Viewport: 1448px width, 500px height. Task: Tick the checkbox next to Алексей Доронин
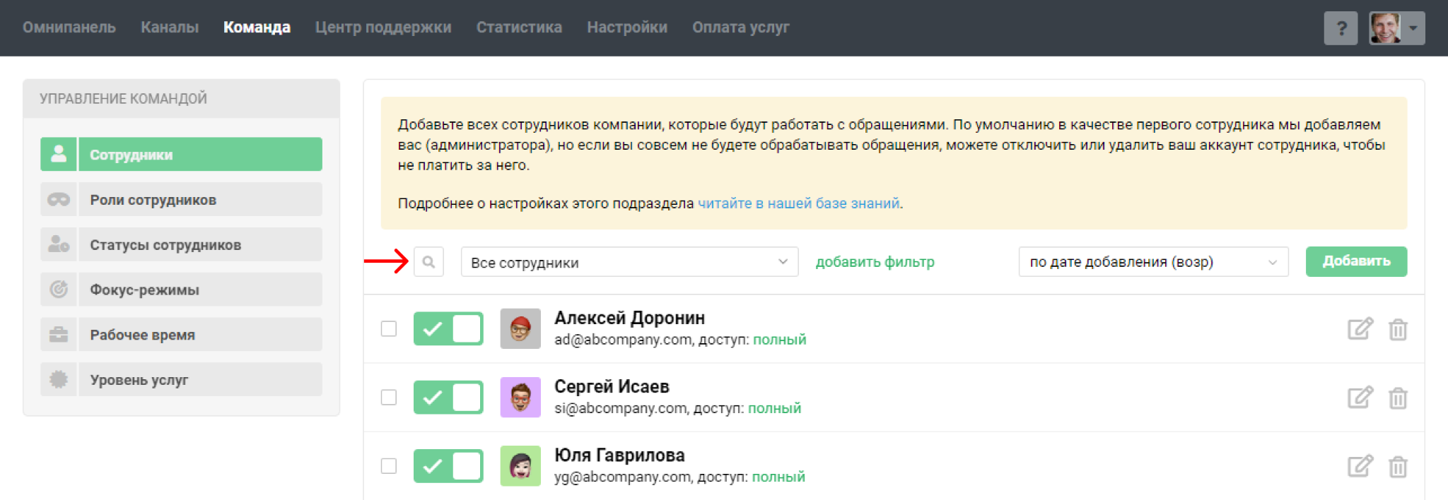389,329
